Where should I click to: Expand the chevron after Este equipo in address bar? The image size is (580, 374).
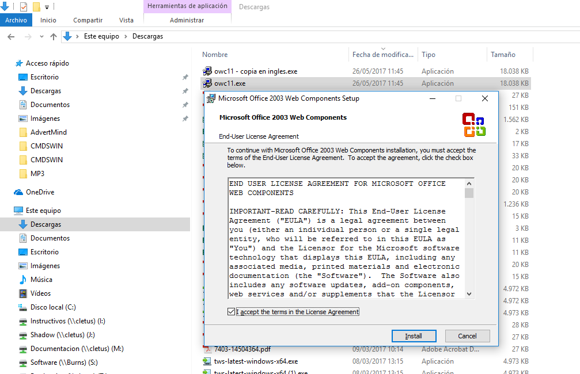coord(126,36)
